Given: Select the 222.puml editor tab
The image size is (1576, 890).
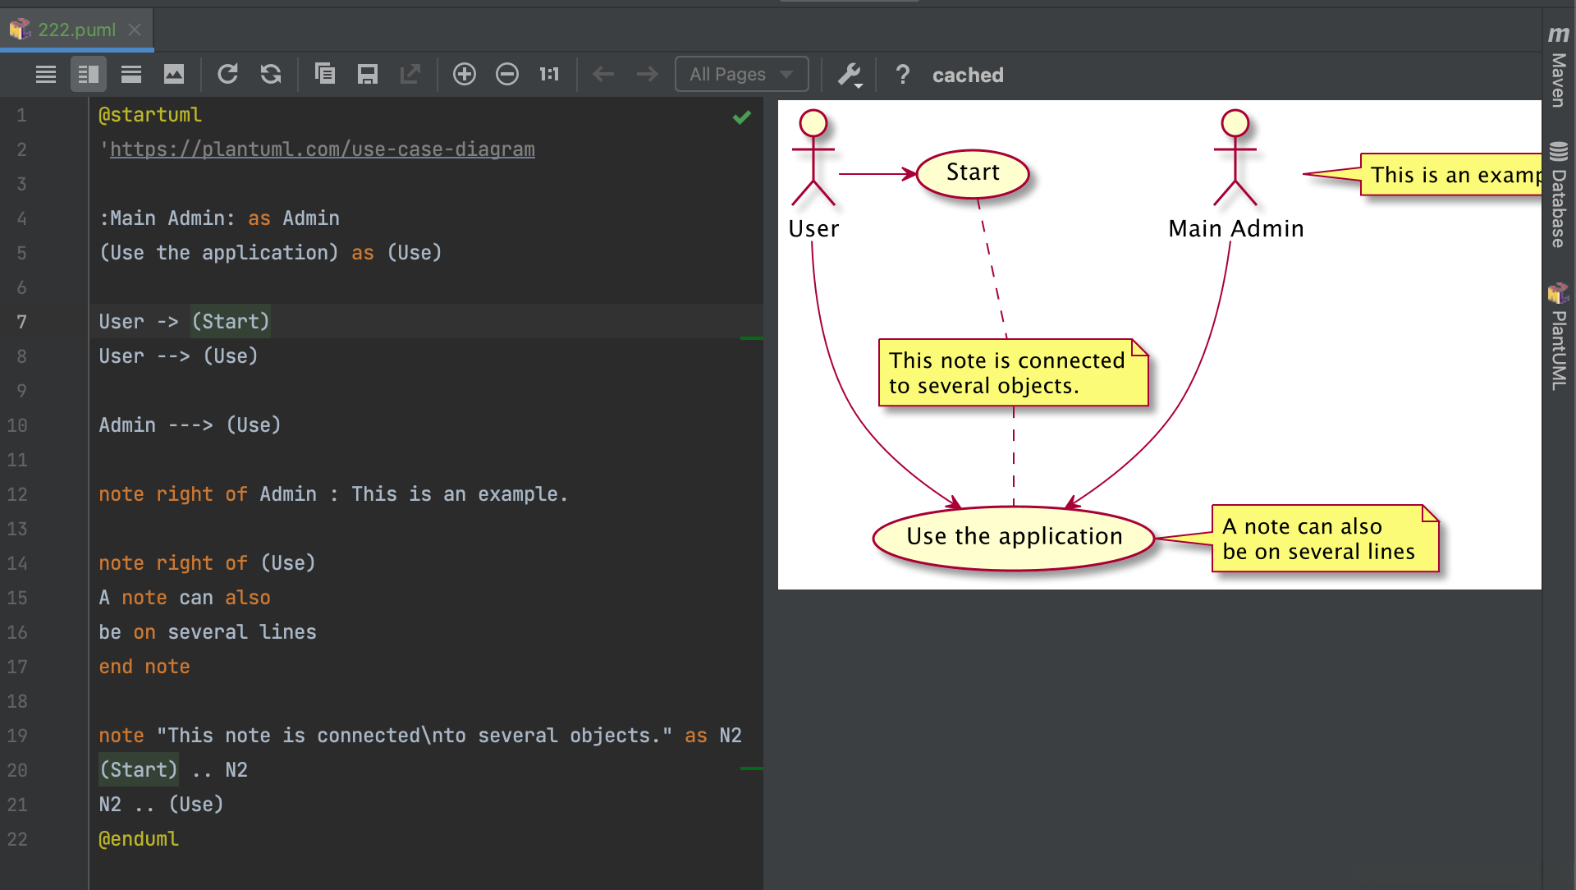Looking at the screenshot, I should (x=76, y=30).
